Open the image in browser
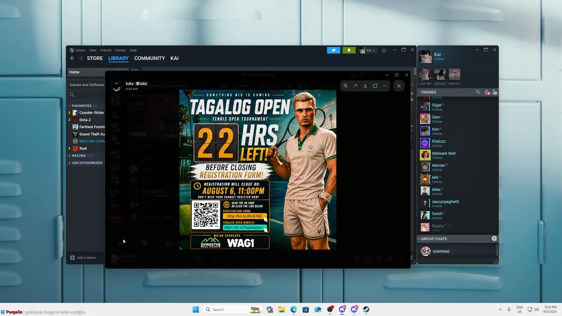 (x=375, y=86)
